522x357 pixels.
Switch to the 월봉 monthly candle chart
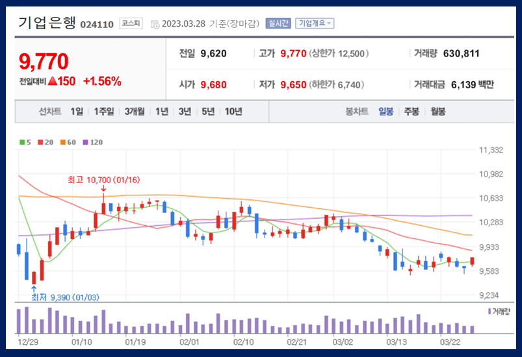pos(437,112)
